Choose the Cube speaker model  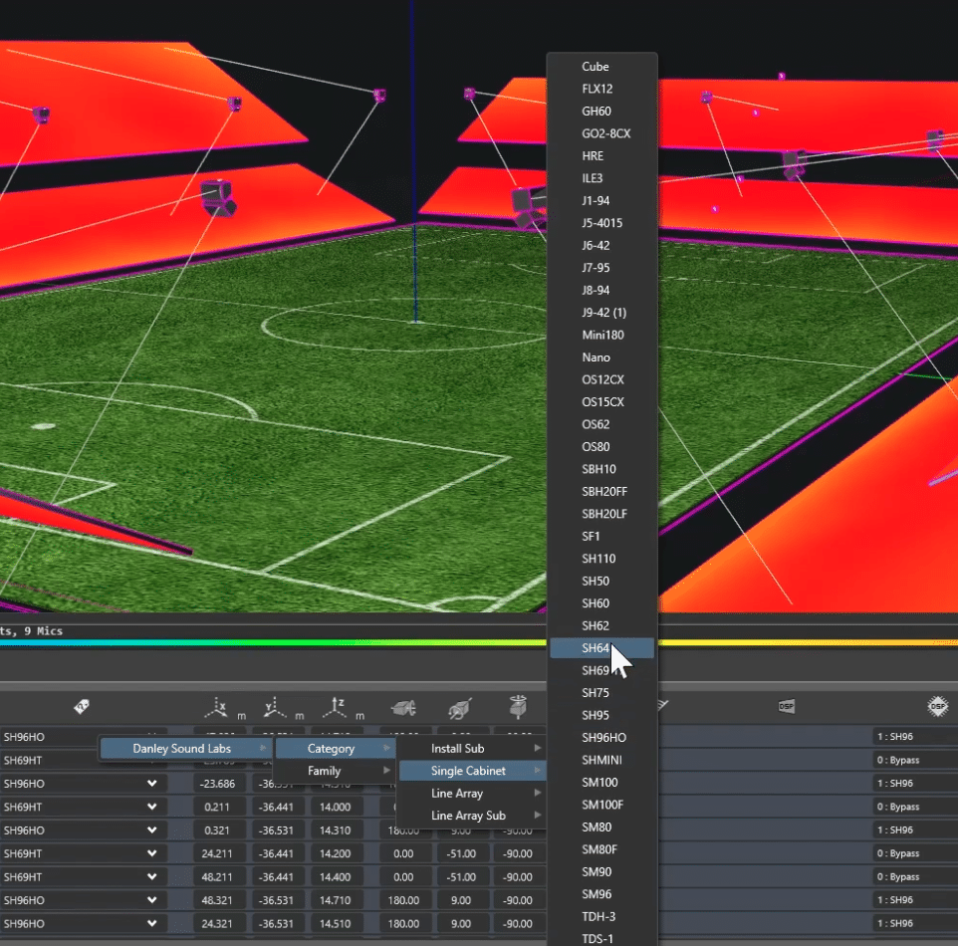(x=601, y=66)
